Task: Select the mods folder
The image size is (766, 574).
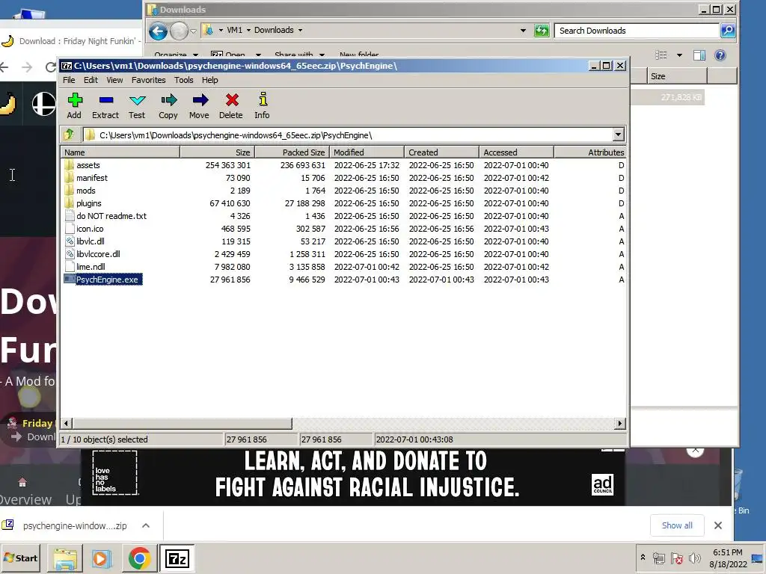Action: tap(85, 191)
